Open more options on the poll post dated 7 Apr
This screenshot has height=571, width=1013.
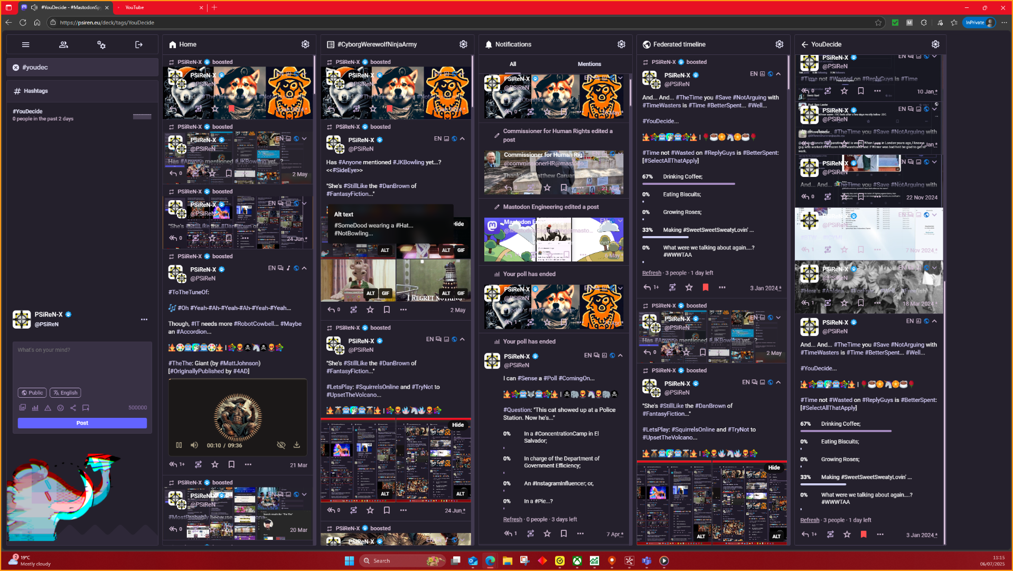pos(580,534)
